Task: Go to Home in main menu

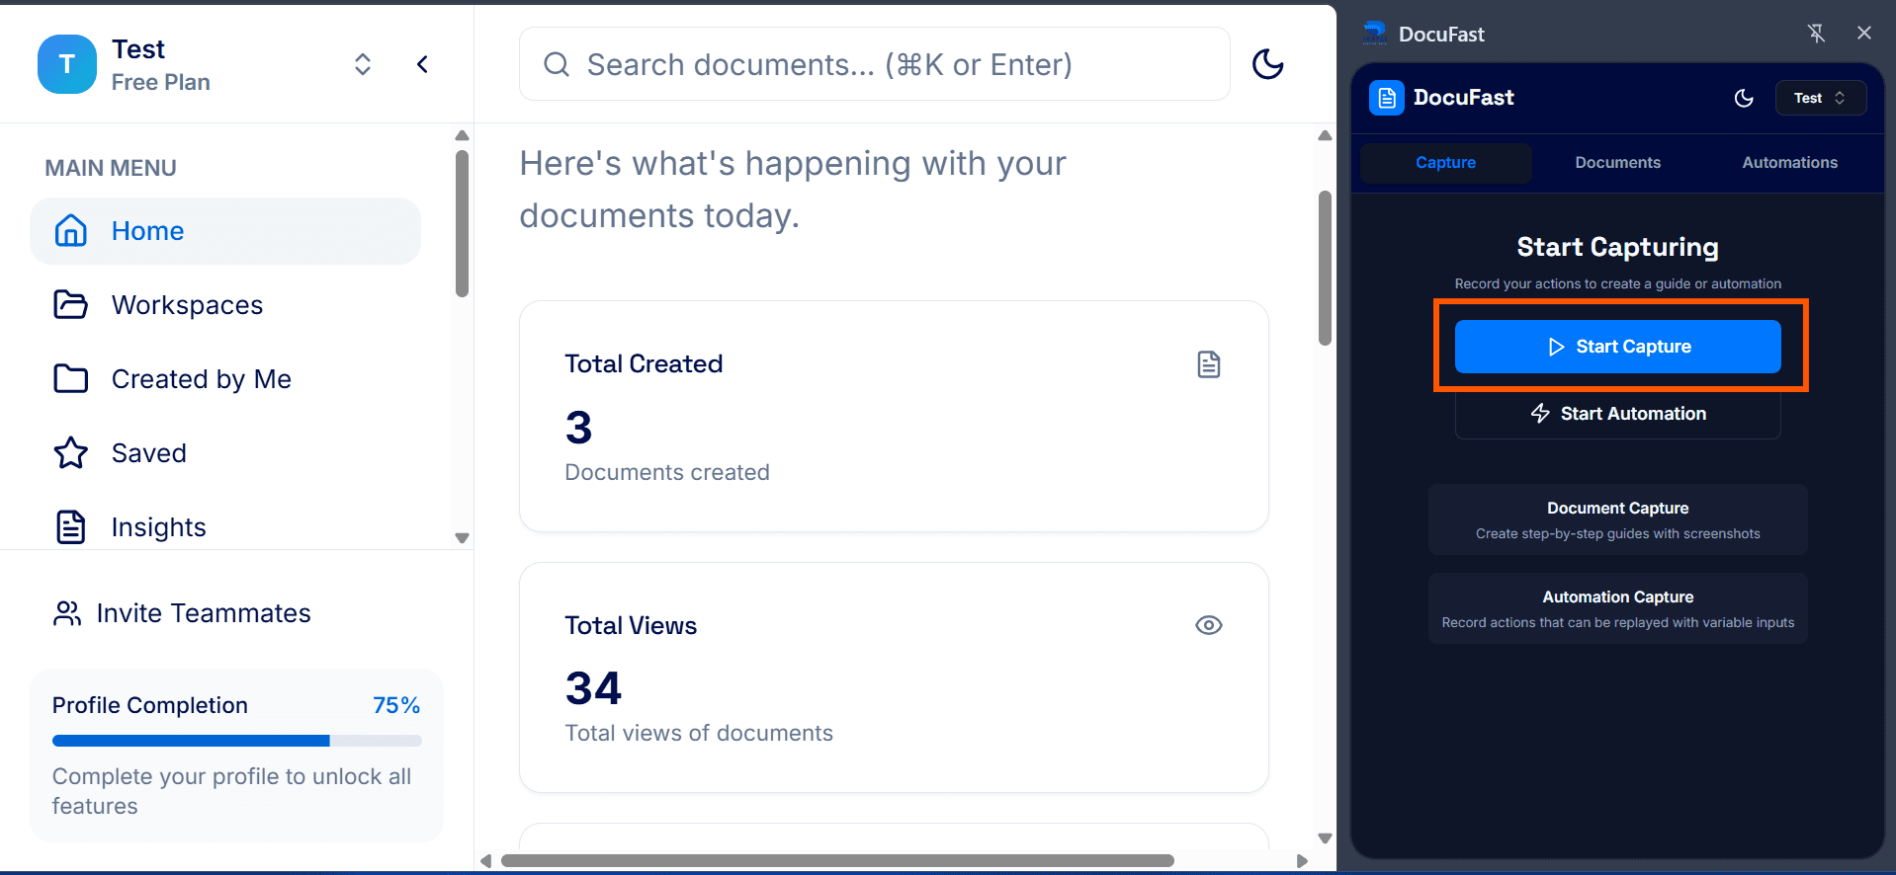Action: [x=225, y=231]
